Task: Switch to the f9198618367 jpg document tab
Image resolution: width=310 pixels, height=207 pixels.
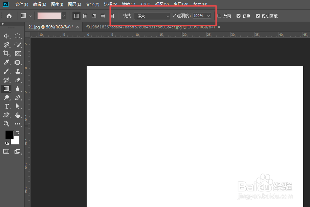Action: [150, 27]
